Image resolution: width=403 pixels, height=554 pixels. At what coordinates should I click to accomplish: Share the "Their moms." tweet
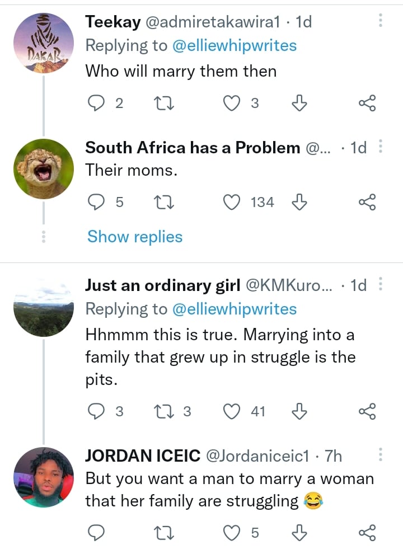point(367,202)
